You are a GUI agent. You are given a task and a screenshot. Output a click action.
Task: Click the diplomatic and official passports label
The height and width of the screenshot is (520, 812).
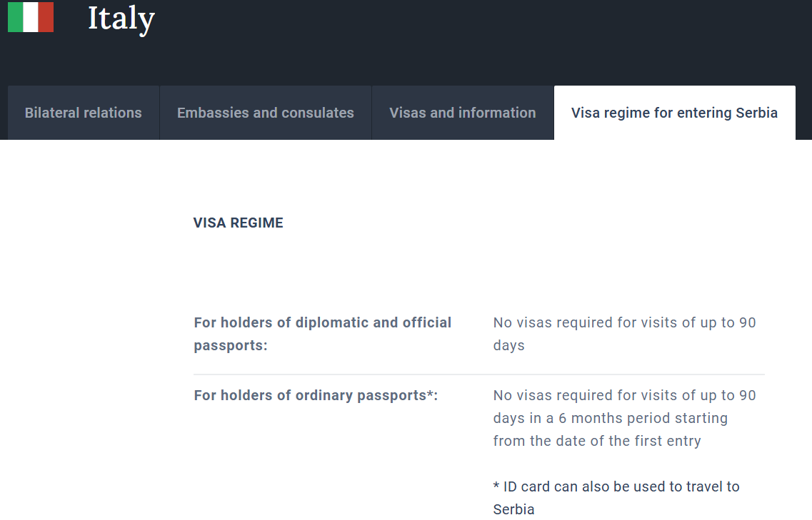click(323, 334)
